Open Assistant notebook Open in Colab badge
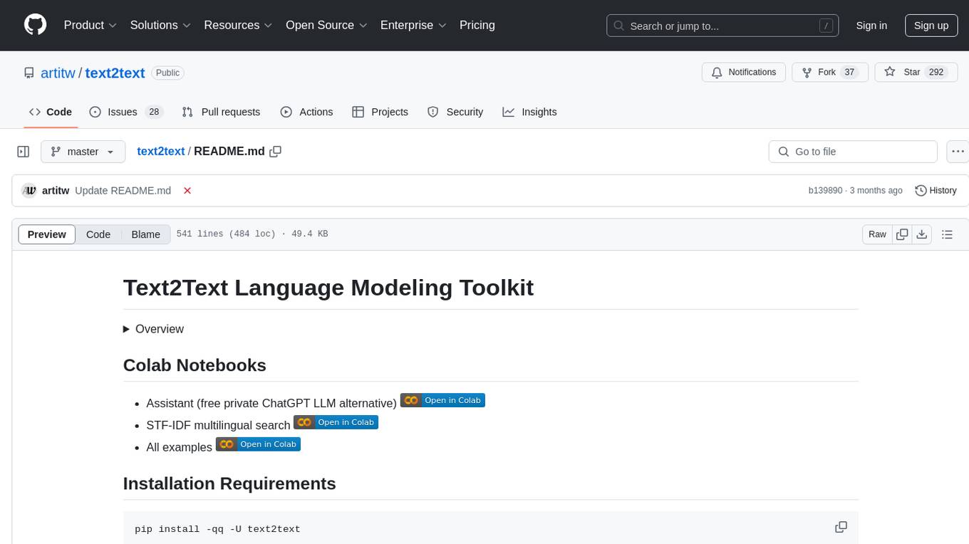The width and height of the screenshot is (969, 544). click(x=442, y=400)
